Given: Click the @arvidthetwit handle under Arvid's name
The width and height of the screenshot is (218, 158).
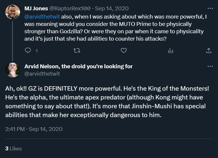Looking at the screenshot, I should [42, 74].
